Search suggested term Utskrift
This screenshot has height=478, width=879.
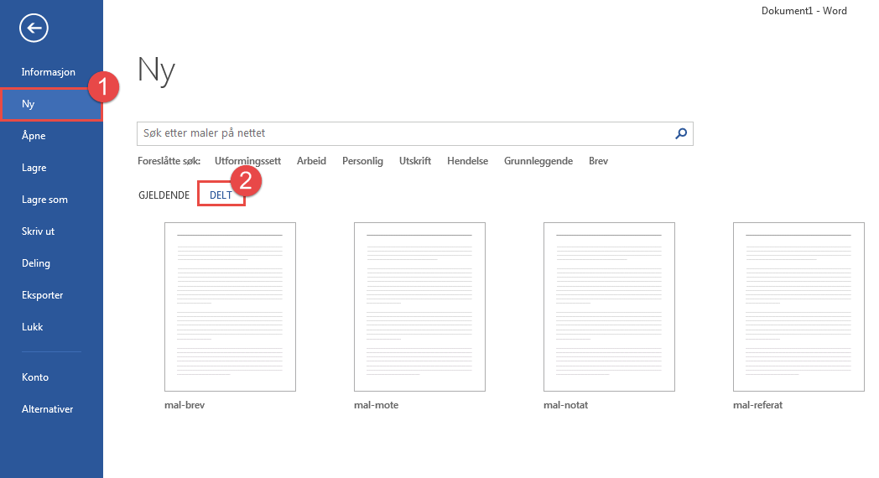[415, 161]
